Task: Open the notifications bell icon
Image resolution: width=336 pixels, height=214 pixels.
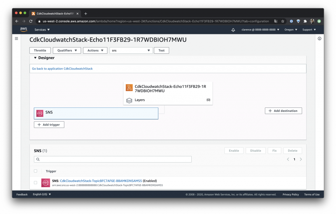Action: (233, 30)
